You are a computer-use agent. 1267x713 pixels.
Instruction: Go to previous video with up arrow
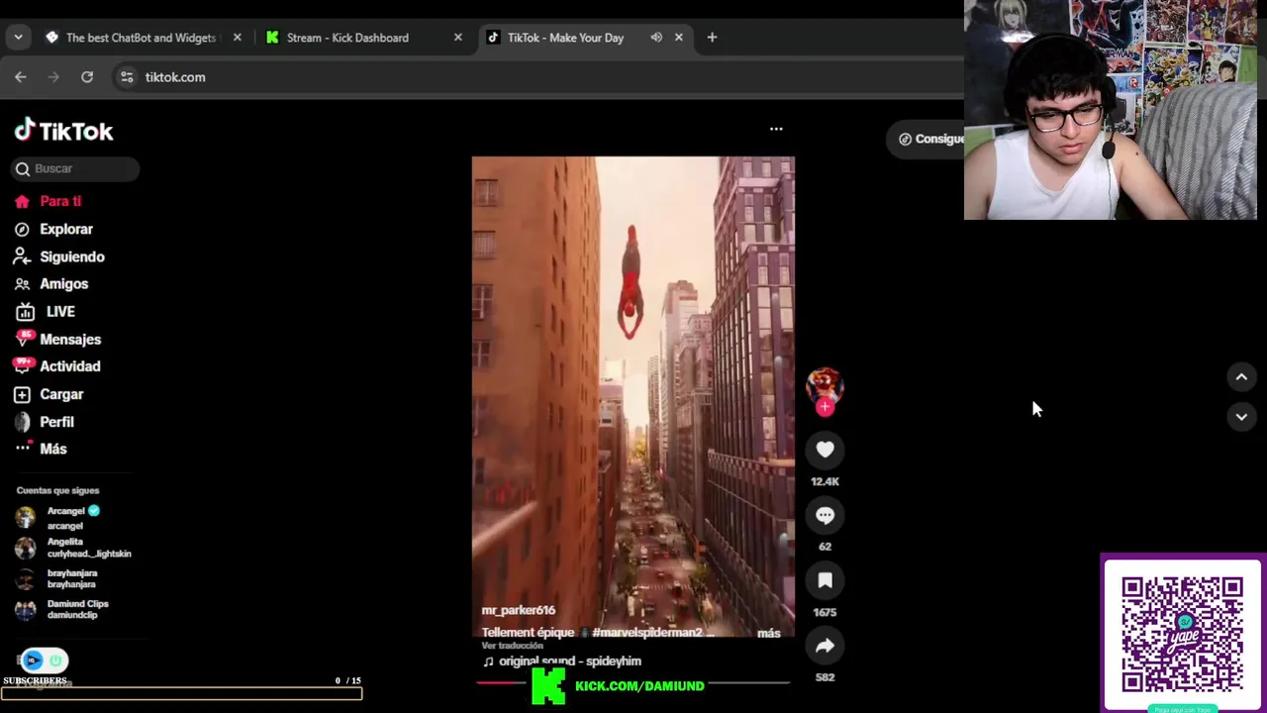1241,377
